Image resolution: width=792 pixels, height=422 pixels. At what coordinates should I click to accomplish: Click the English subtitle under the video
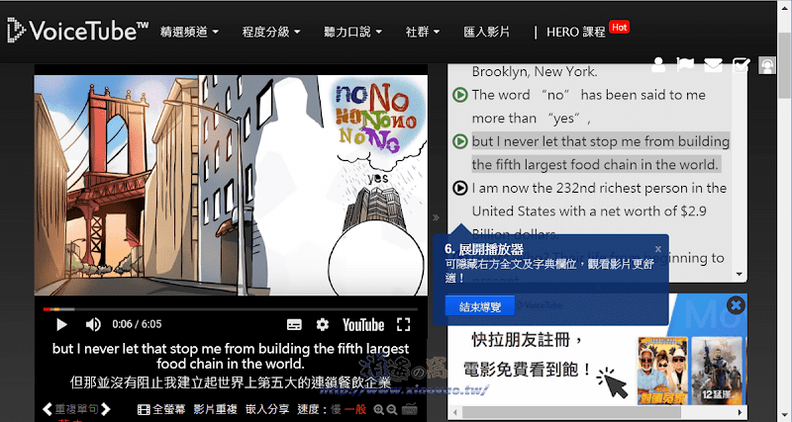(231, 356)
